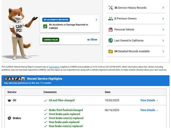
Task: Click Key services performed in last 12 months text
Action: pos(28,83)
